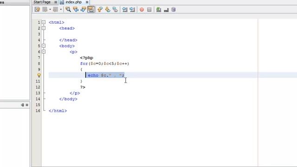Click the </head> closing tag
297x167 pixels.
[68, 40]
